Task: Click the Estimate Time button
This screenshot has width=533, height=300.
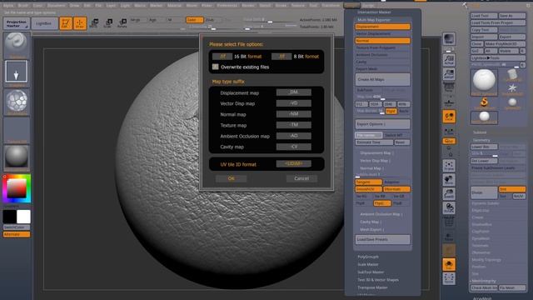Action: pyautogui.click(x=374, y=142)
